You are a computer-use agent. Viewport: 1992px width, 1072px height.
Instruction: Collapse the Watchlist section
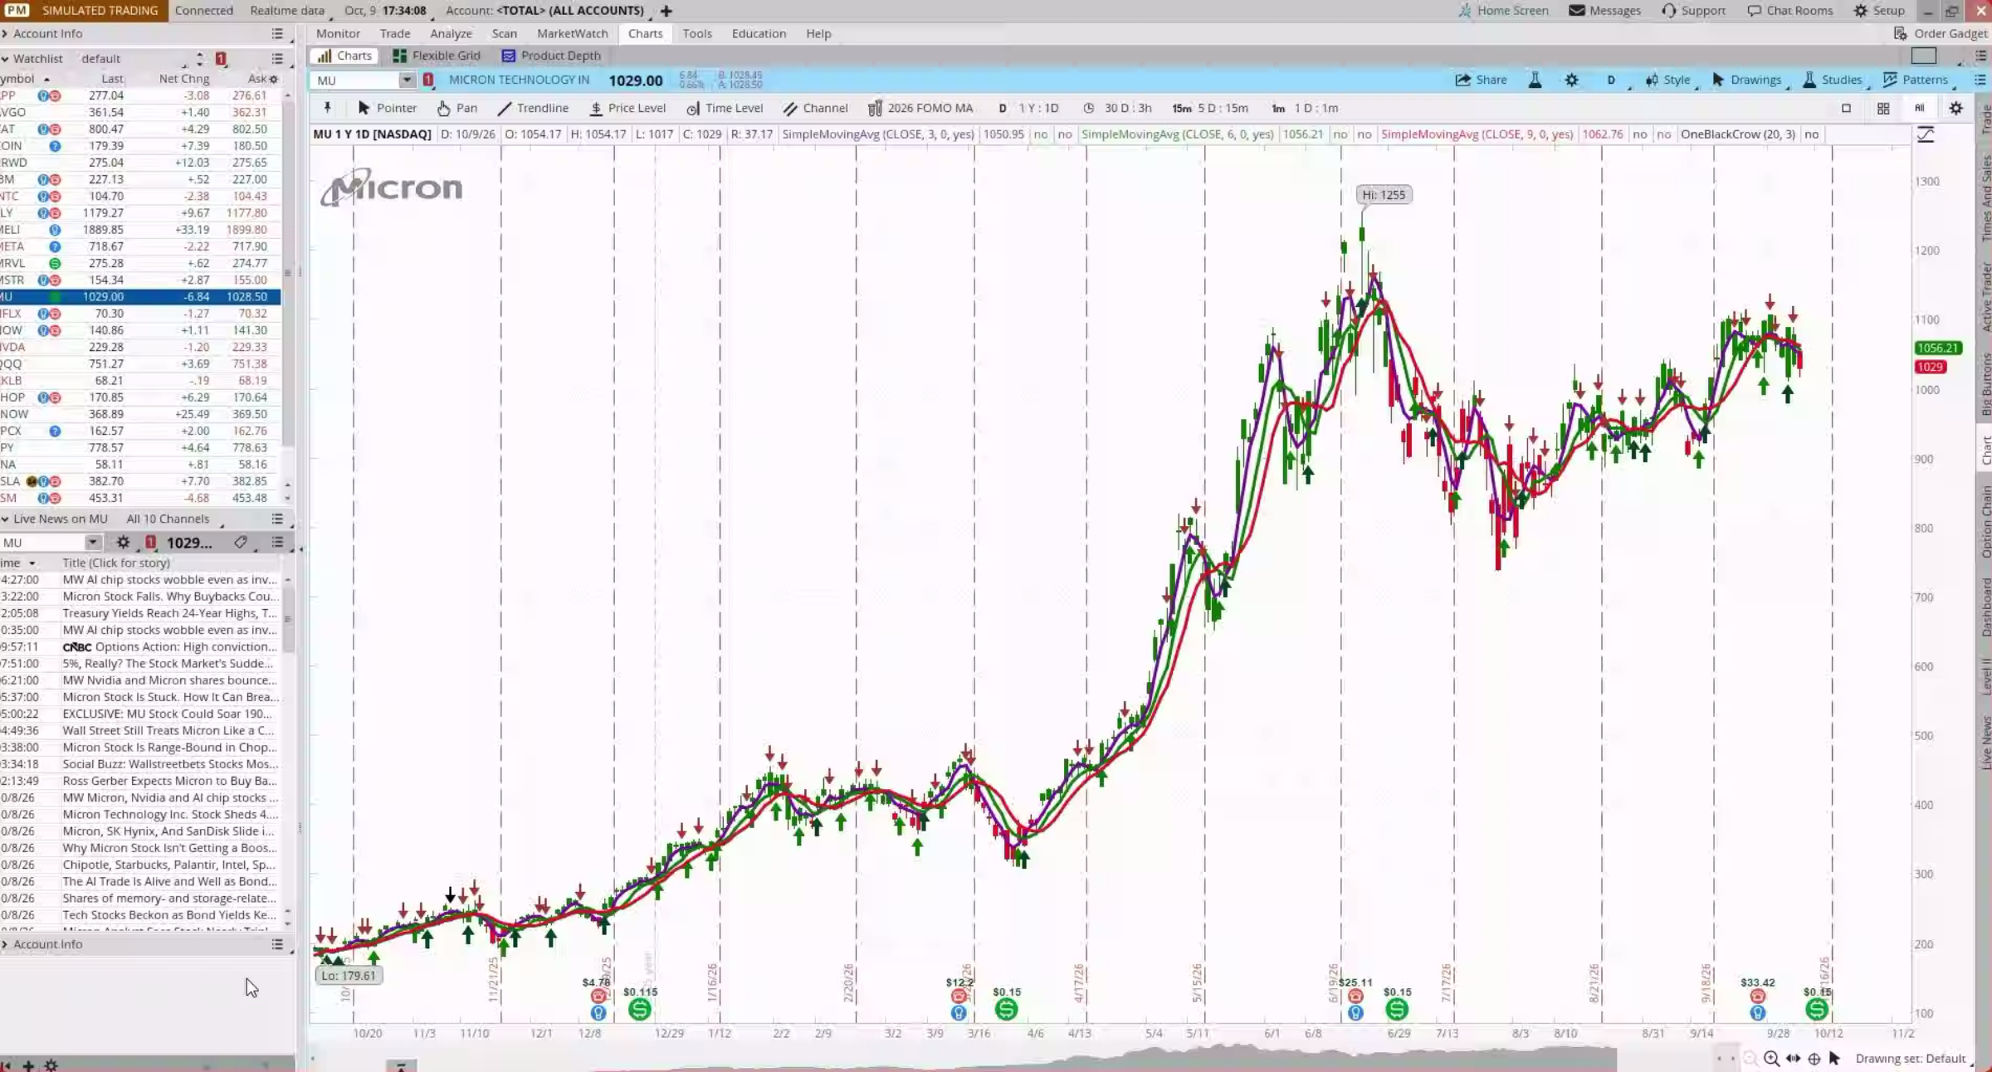tap(5, 58)
